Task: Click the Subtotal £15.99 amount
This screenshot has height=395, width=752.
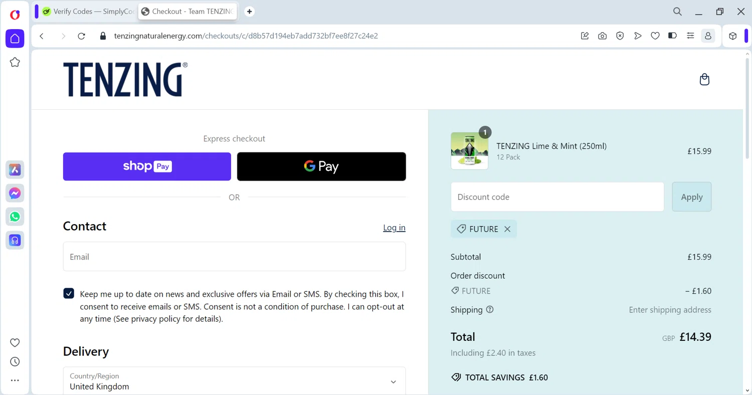Action: pyautogui.click(x=699, y=257)
